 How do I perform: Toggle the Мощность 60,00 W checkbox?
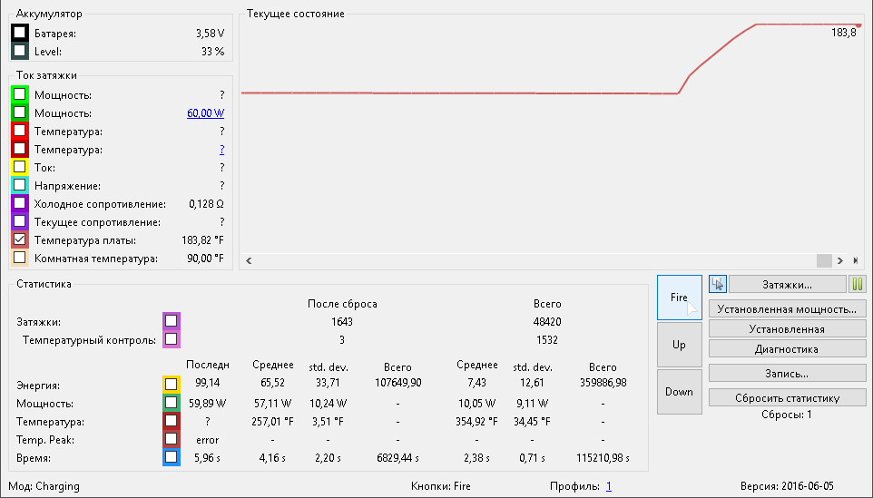pyautogui.click(x=19, y=112)
